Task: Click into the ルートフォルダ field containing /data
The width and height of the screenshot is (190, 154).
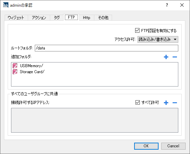Action: [x=106, y=48]
